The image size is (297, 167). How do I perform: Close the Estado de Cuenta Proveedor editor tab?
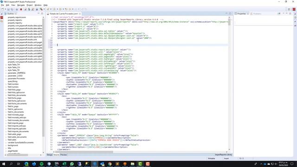80,13
